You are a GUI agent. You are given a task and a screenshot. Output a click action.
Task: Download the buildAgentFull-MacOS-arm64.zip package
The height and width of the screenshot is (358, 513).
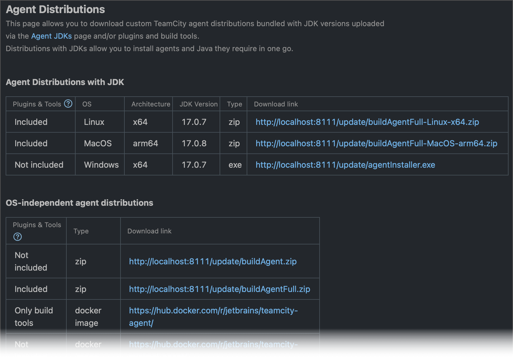point(376,143)
